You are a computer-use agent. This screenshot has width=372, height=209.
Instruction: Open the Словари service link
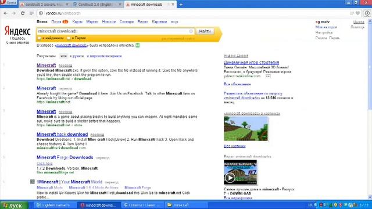[x=127, y=21]
